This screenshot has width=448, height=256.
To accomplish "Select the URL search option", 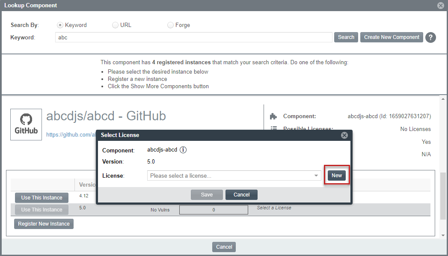I will pyautogui.click(x=115, y=25).
